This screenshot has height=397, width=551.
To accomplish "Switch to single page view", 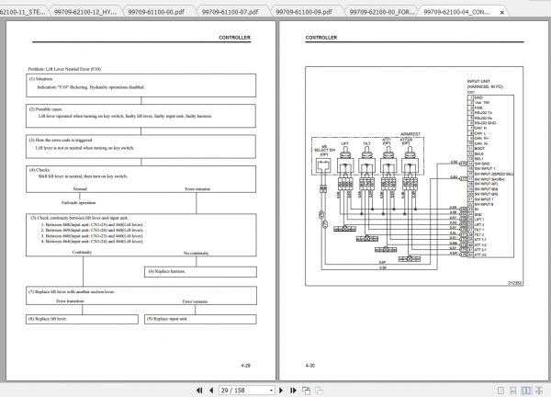I will tap(501, 391).
